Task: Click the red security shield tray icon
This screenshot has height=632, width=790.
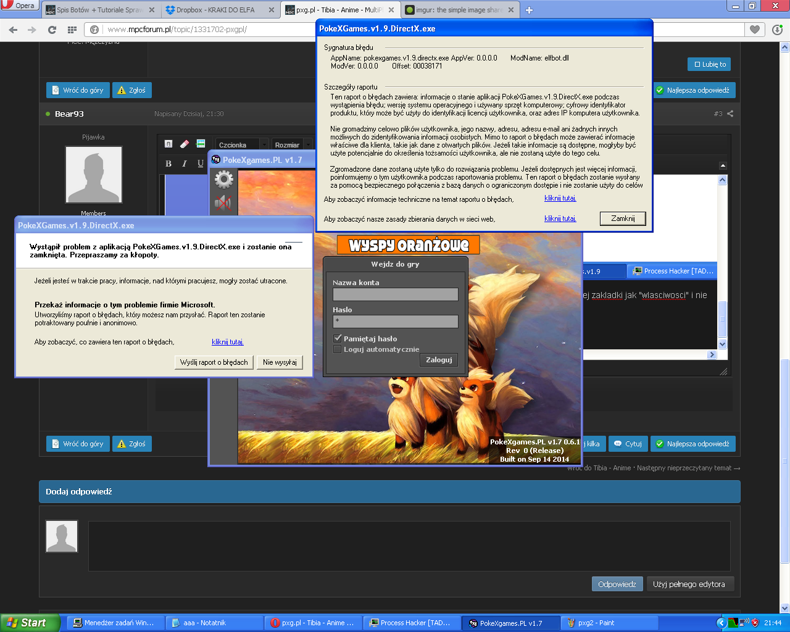Action: pos(755,623)
